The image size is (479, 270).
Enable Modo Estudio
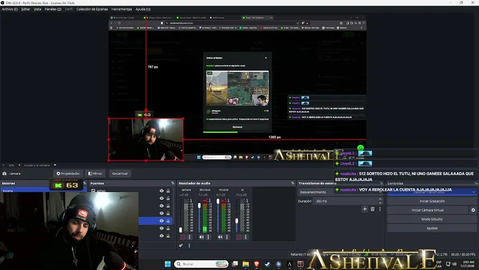coord(432,219)
